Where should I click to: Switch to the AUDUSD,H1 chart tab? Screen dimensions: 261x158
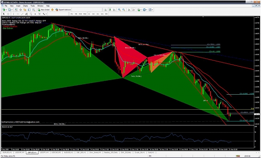68,152
